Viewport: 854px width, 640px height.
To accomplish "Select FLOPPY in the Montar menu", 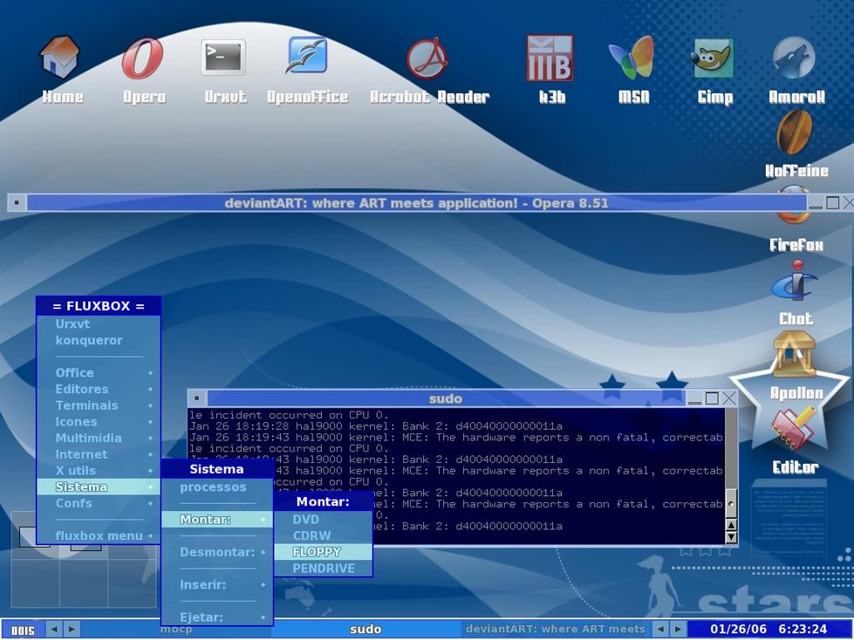I will pos(318,552).
